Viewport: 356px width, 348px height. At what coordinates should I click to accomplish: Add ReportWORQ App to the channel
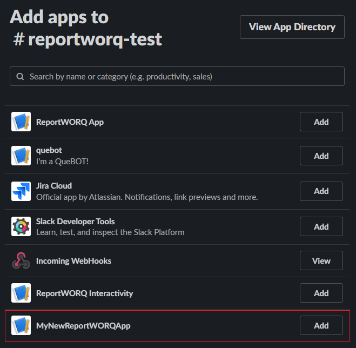coord(321,122)
